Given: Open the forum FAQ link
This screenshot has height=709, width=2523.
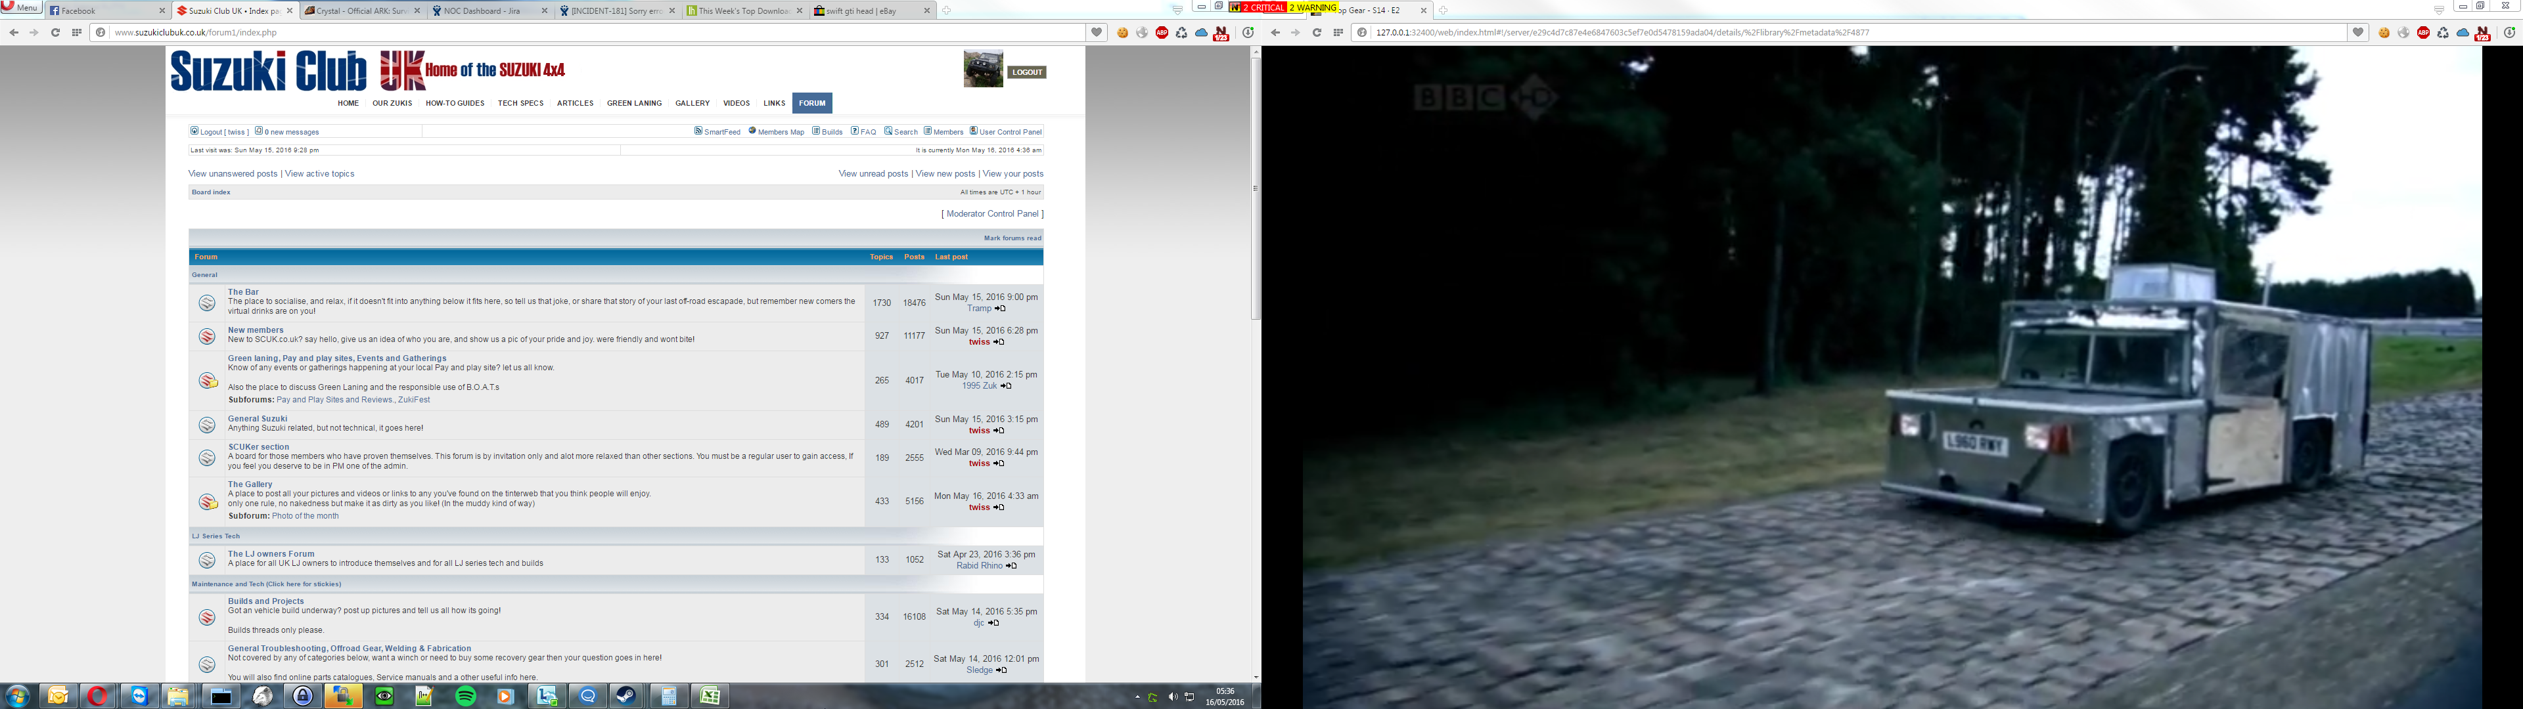Looking at the screenshot, I should pos(864,131).
